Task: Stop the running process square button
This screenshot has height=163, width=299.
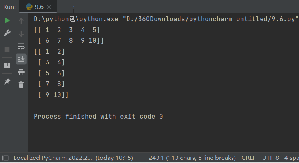Action: point(7,49)
